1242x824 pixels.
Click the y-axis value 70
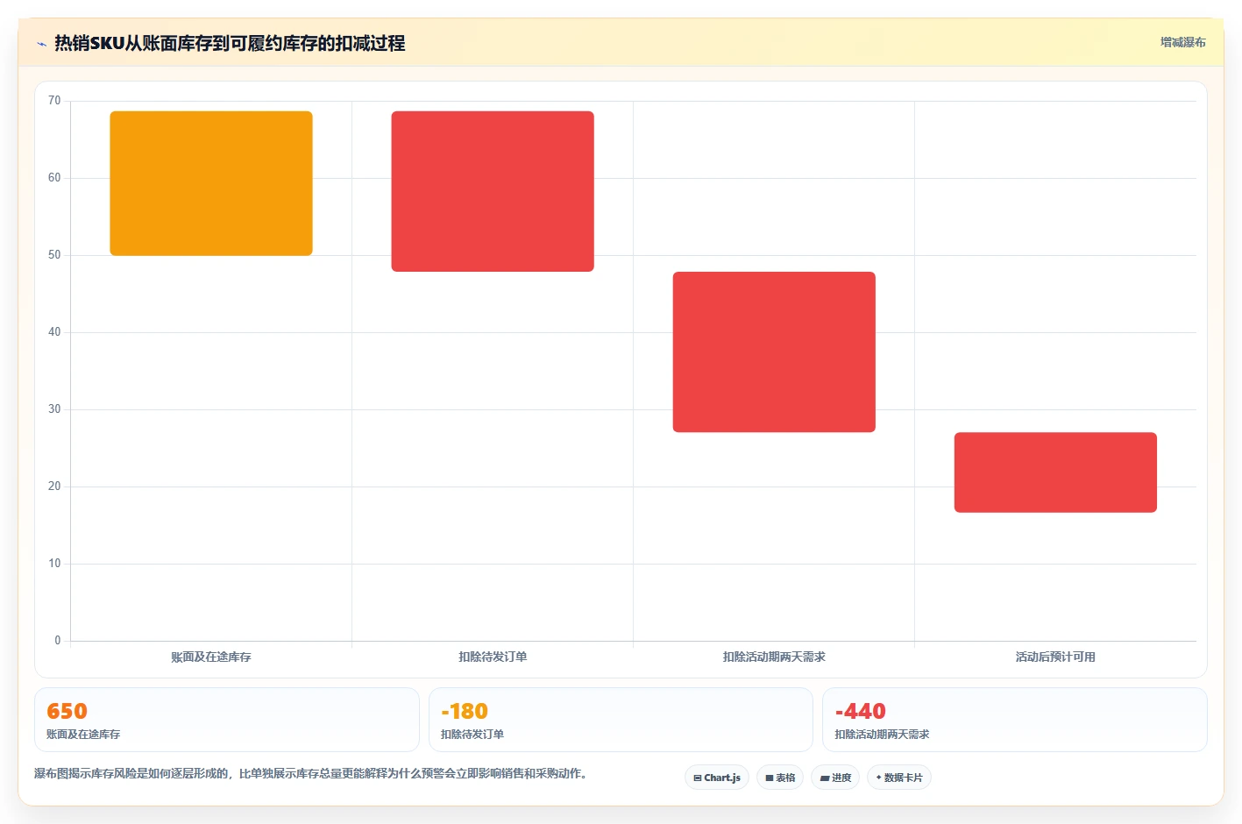pyautogui.click(x=54, y=101)
